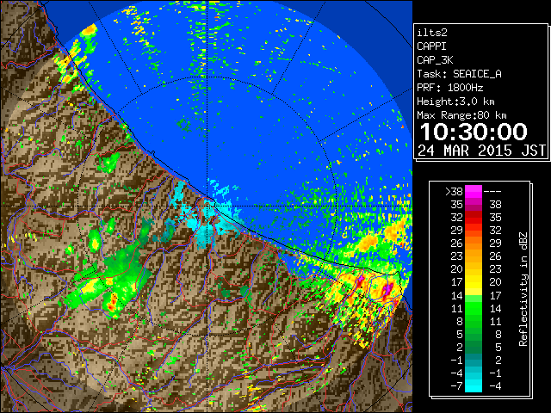
Task: Click the 'Task: SEAICE_A' line
Action: [x=459, y=74]
